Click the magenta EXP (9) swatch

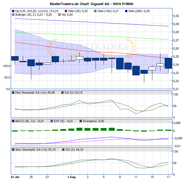(52, 121)
